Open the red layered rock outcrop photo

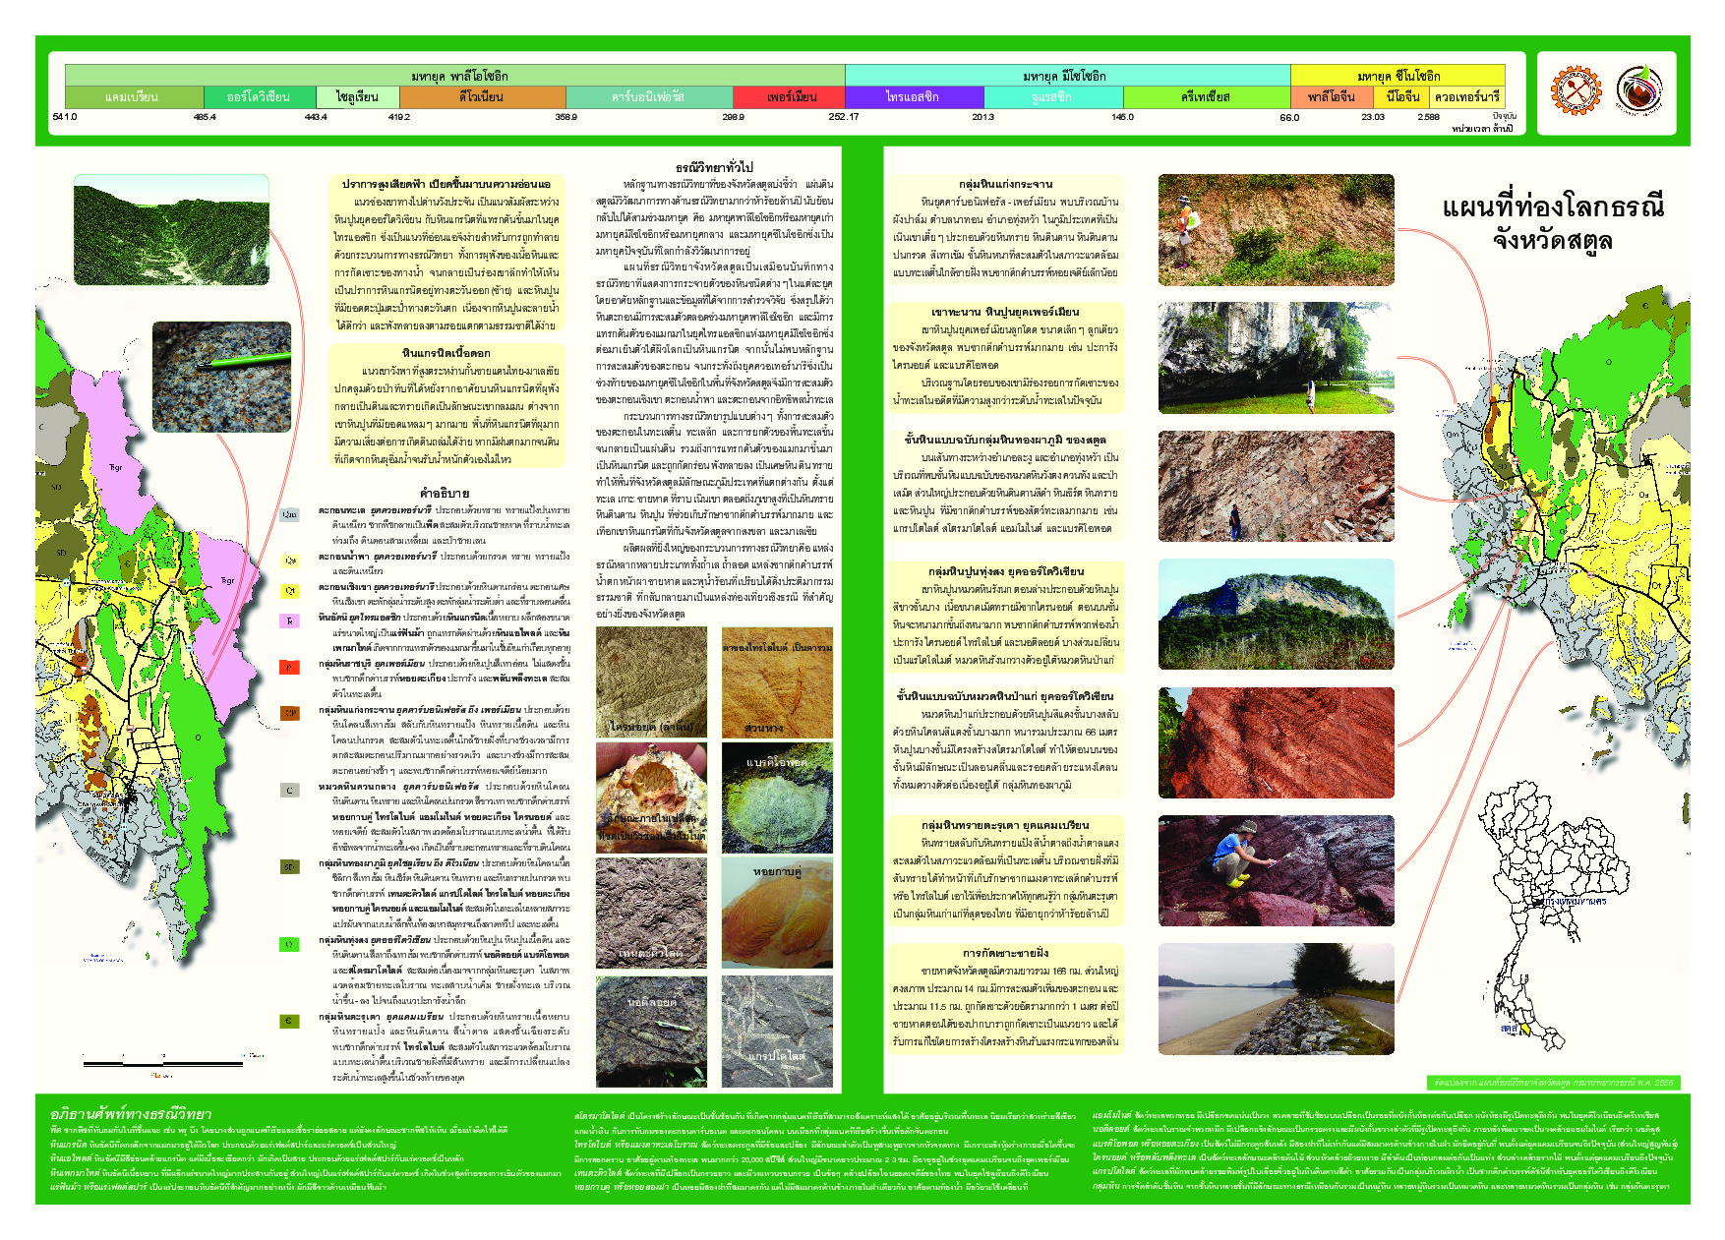coord(1276,742)
